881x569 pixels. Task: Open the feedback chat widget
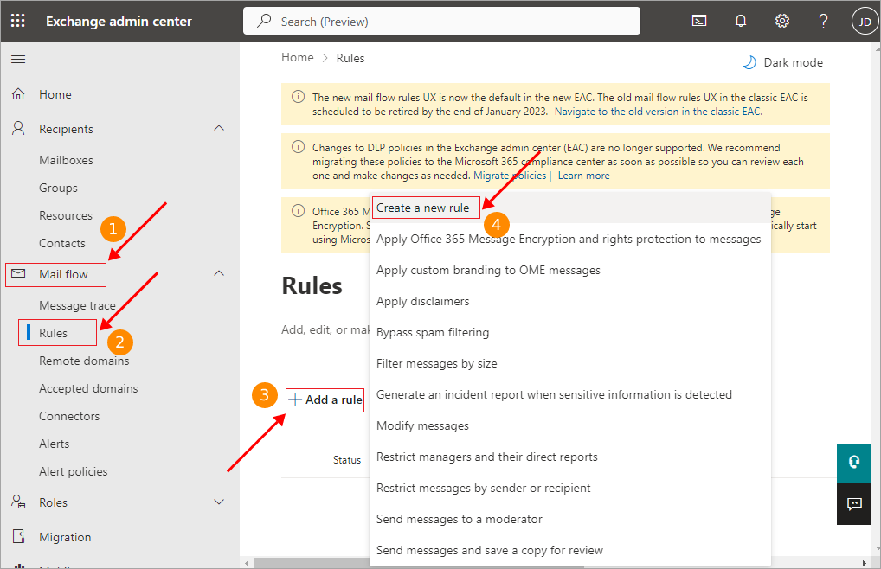[x=854, y=504]
